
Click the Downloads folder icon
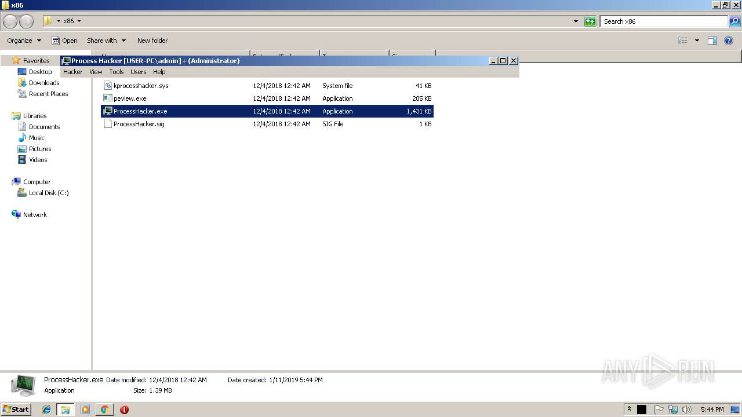22,83
